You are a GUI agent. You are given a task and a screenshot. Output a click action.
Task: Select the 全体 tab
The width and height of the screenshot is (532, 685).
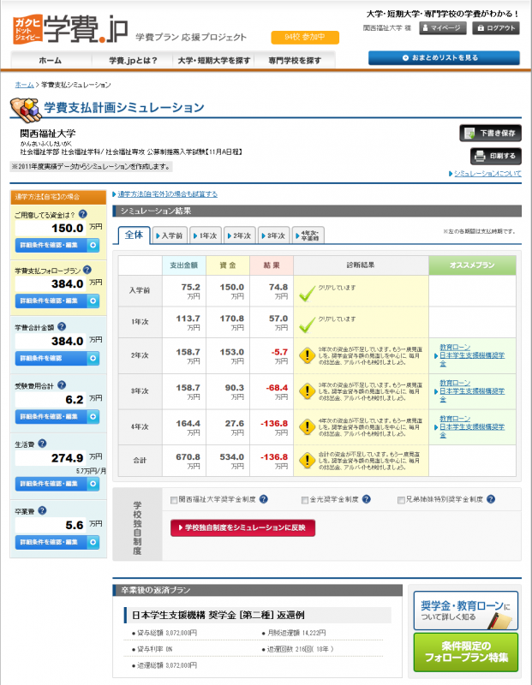pos(134,235)
